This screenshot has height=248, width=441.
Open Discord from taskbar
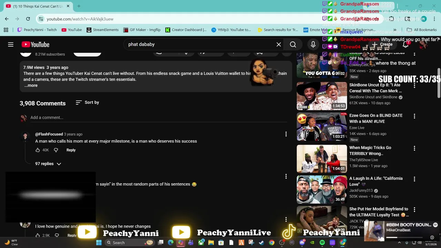302,242
